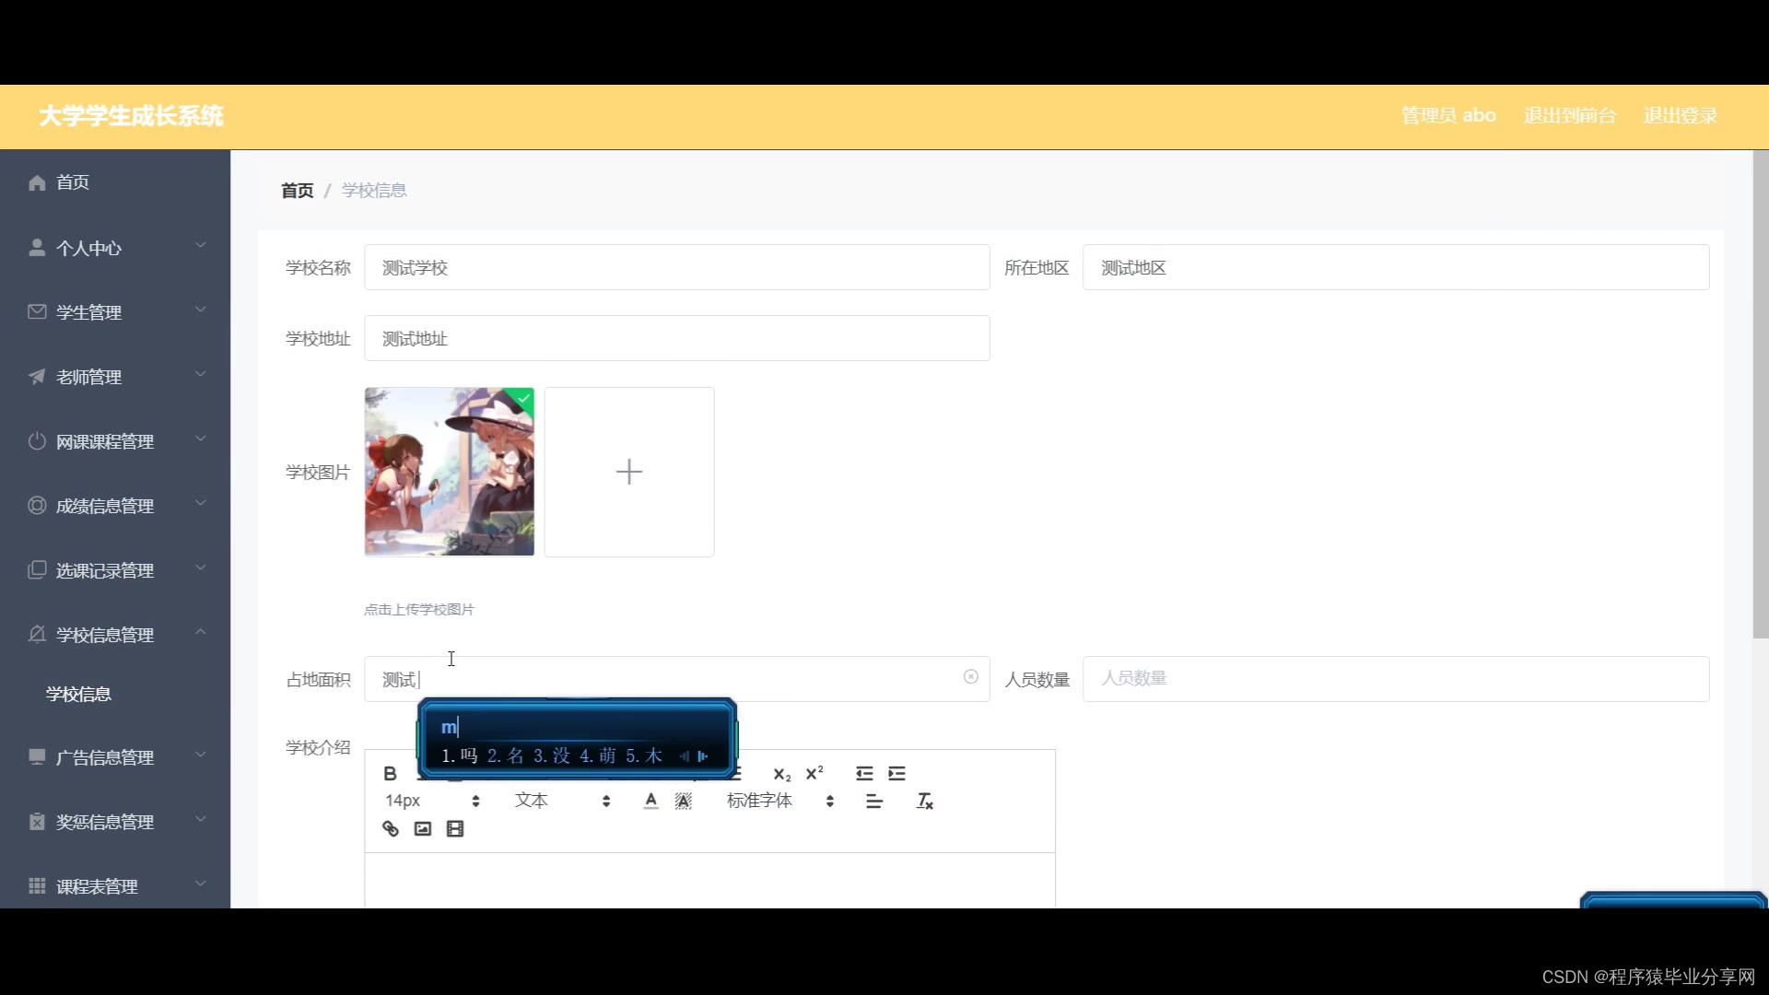Go to 首页 in the sidebar

point(73,182)
